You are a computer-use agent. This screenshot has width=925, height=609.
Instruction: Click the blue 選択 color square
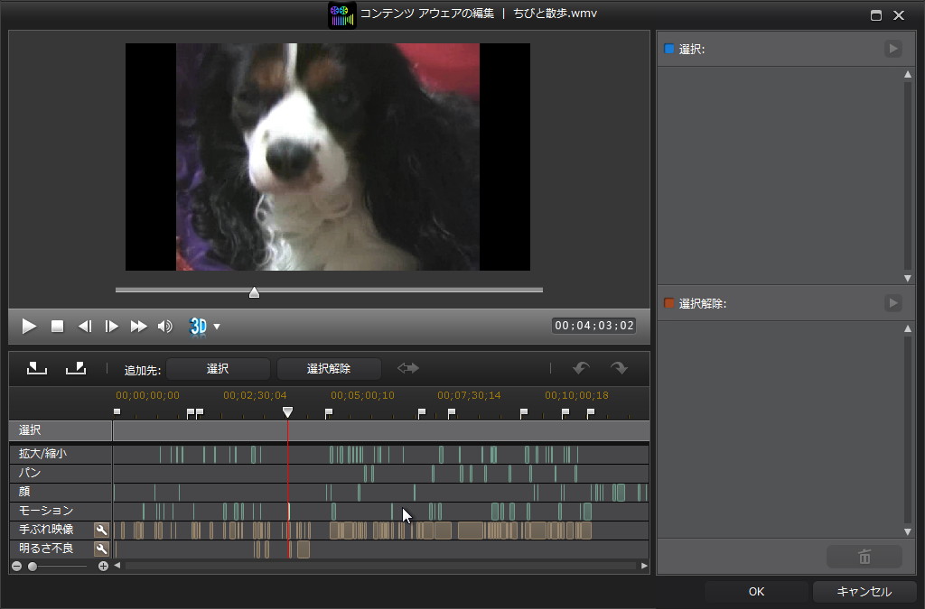coord(669,49)
